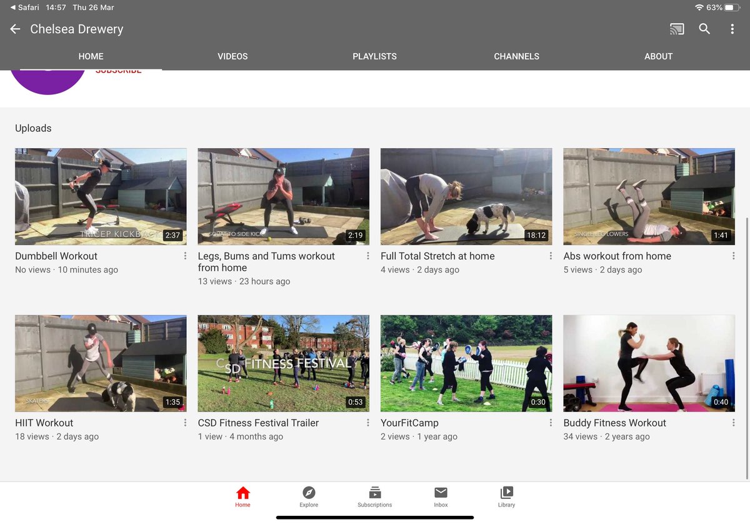Open the Cast to device icon
This screenshot has width=750, height=524.
(676, 29)
